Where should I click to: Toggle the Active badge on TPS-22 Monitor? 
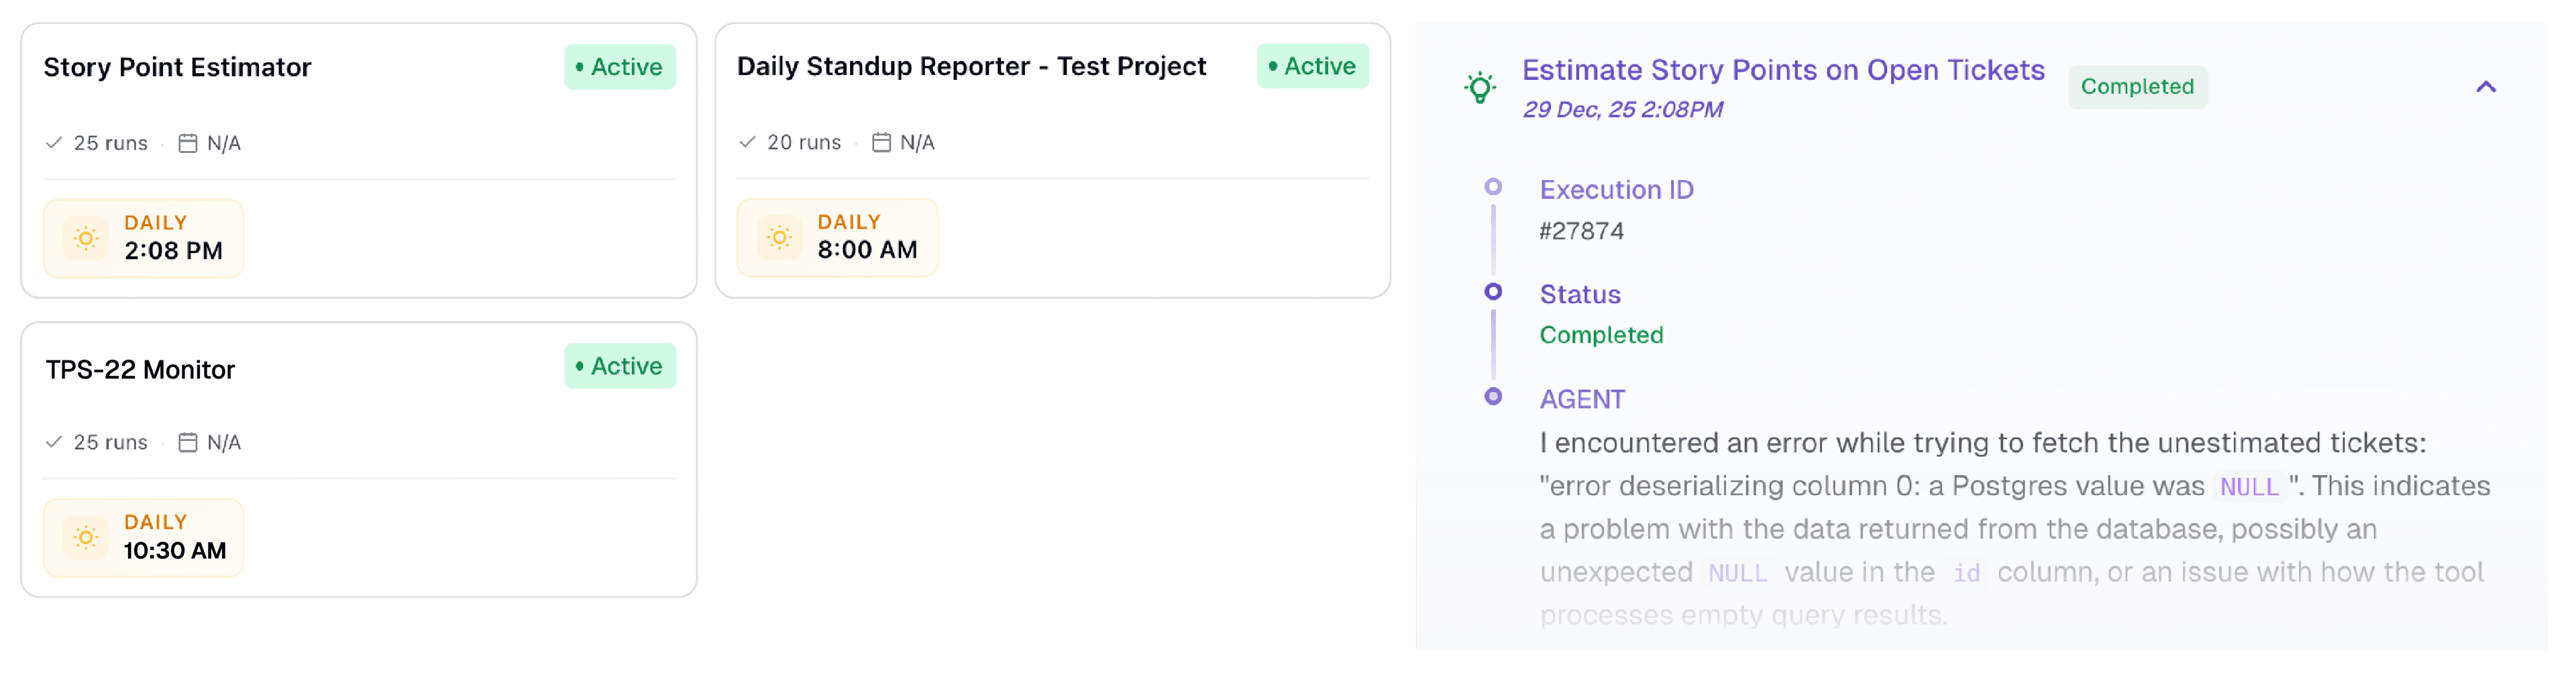click(620, 366)
